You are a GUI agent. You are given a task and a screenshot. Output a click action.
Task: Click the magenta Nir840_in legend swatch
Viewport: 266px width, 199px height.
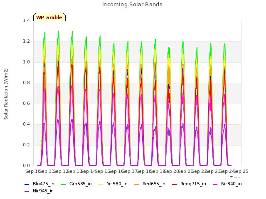pyautogui.click(x=215, y=184)
